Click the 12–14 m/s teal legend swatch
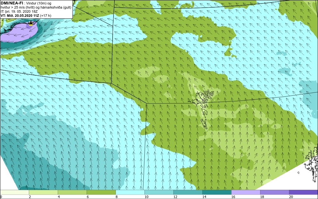The image size is (318, 199). coord(188,192)
